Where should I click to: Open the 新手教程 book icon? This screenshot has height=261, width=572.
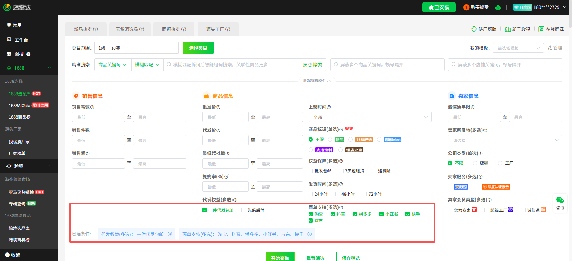pyautogui.click(x=507, y=29)
